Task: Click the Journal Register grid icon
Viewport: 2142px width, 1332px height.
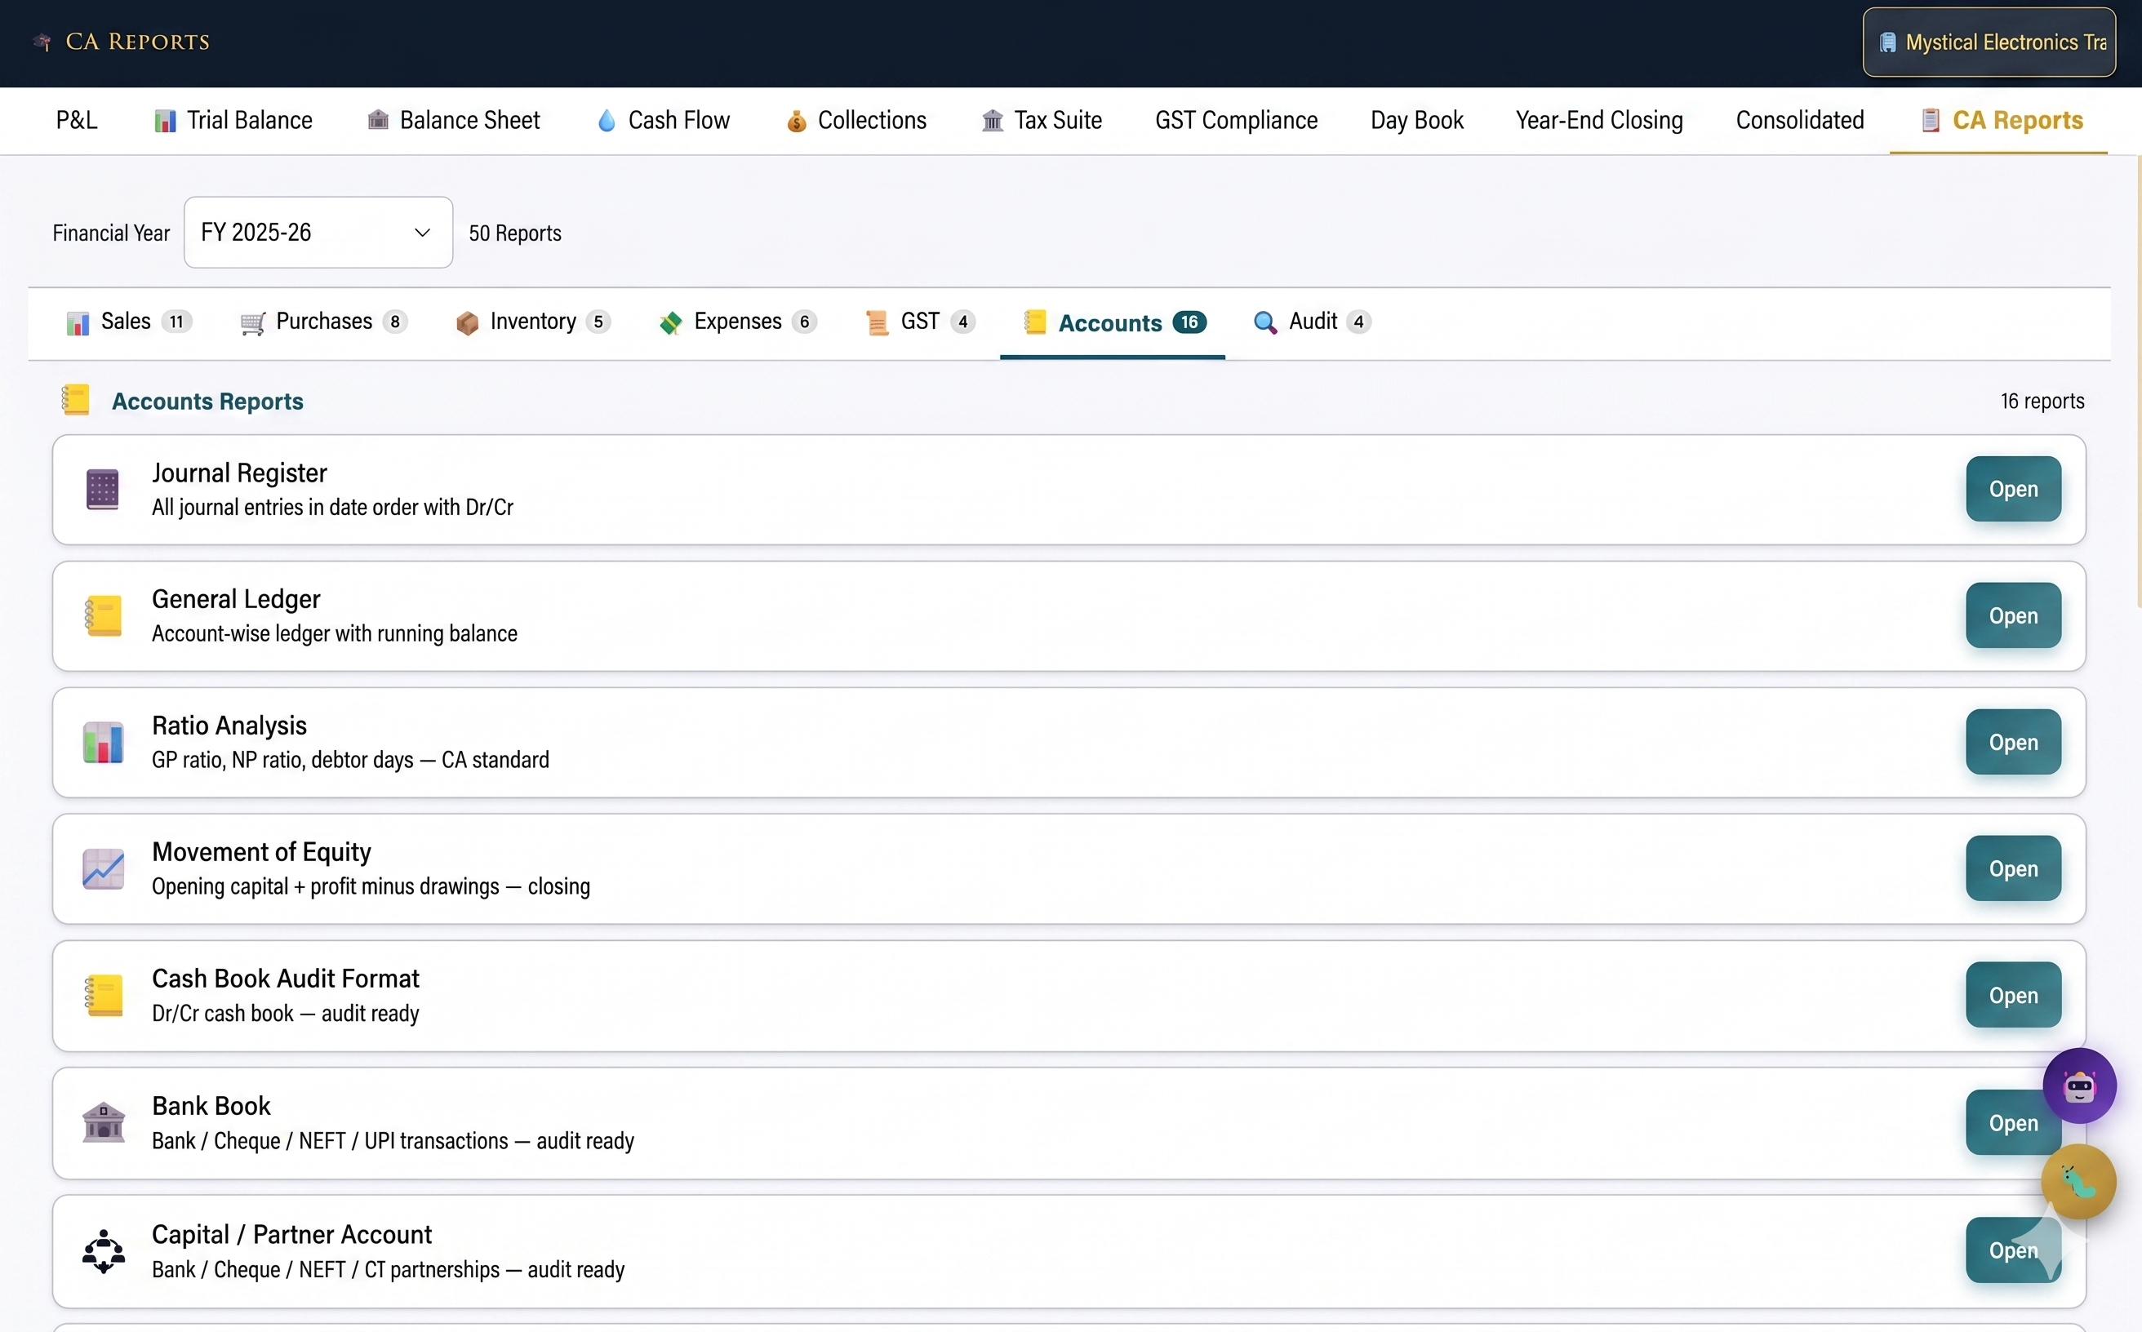Action: click(102, 489)
